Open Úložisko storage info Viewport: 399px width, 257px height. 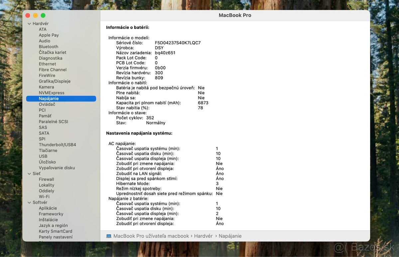(x=47, y=162)
